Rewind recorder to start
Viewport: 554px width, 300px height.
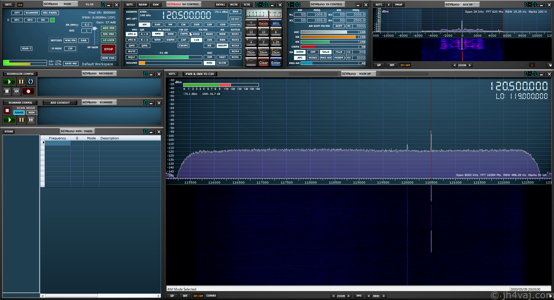click(16, 91)
